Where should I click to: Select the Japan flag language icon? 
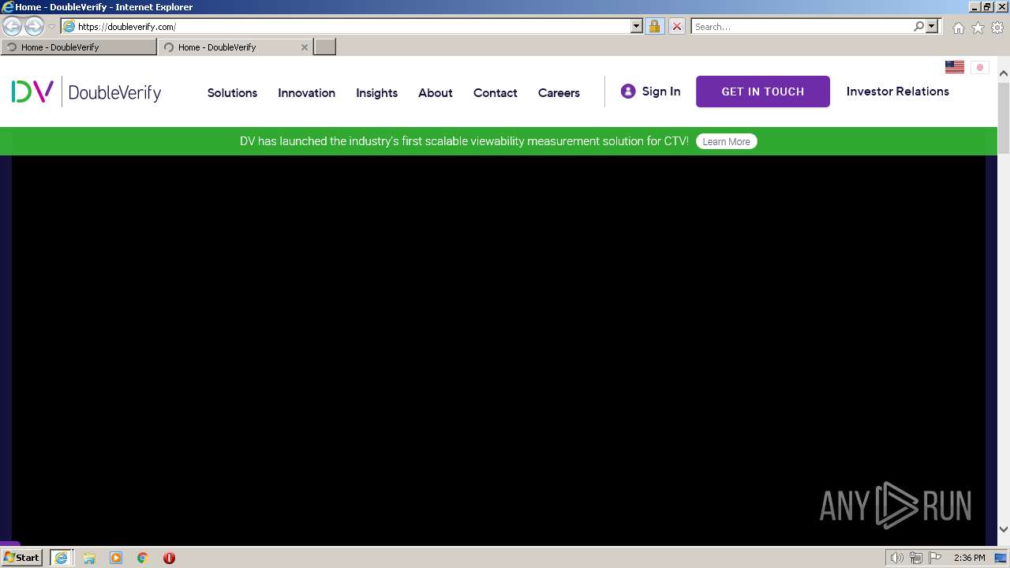[980, 67]
